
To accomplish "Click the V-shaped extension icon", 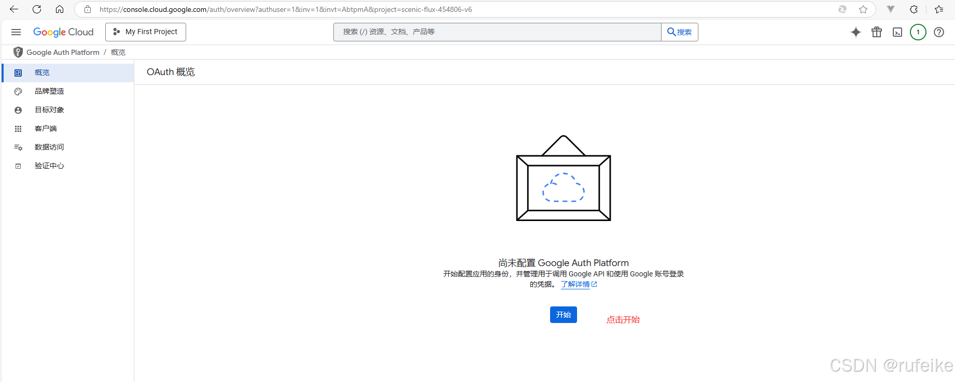I will 891,9.
